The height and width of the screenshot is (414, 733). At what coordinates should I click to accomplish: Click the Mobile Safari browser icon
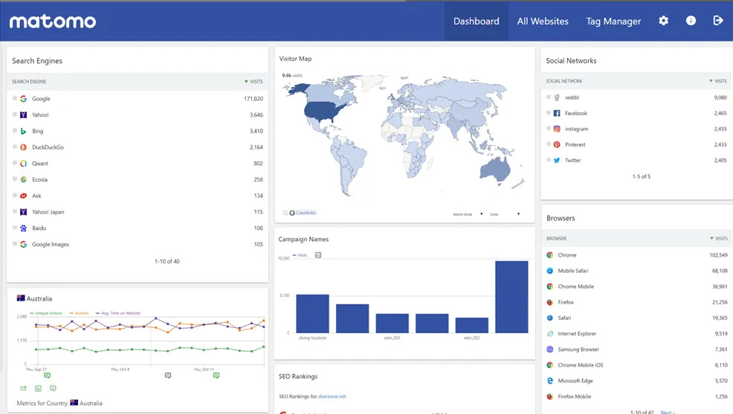tap(550, 271)
